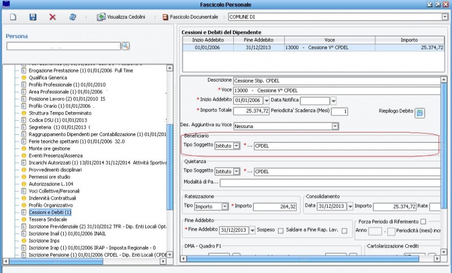
Task: Click the person search magnifier icon
Action: (125, 46)
